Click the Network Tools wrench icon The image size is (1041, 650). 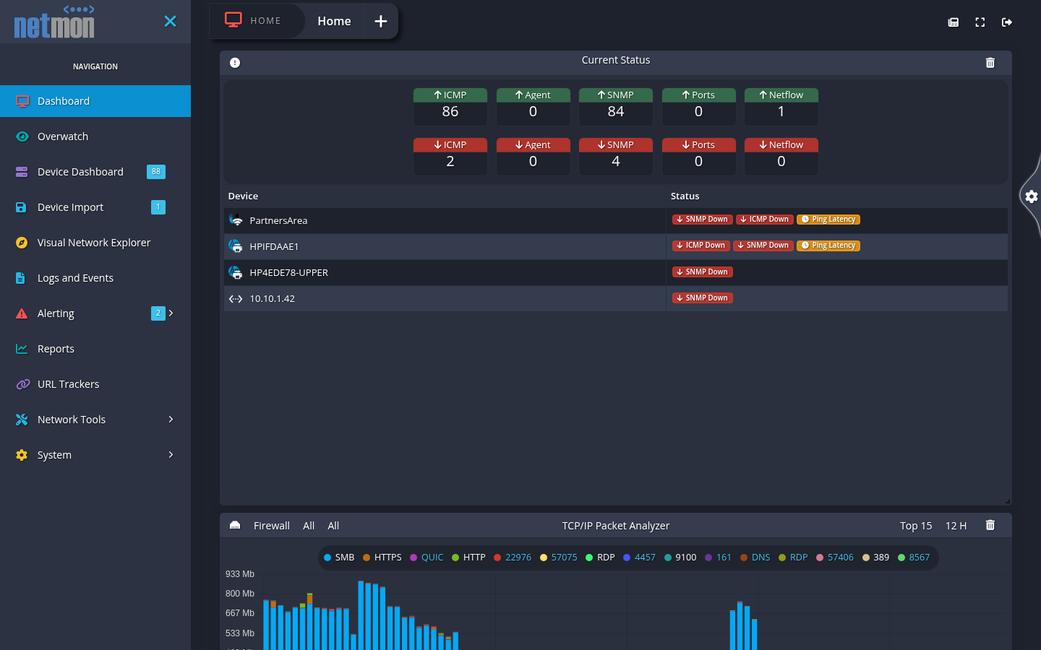point(22,420)
